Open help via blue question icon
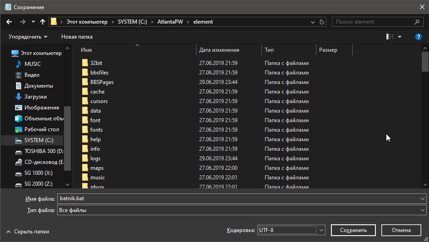The image size is (429, 242). [x=418, y=37]
